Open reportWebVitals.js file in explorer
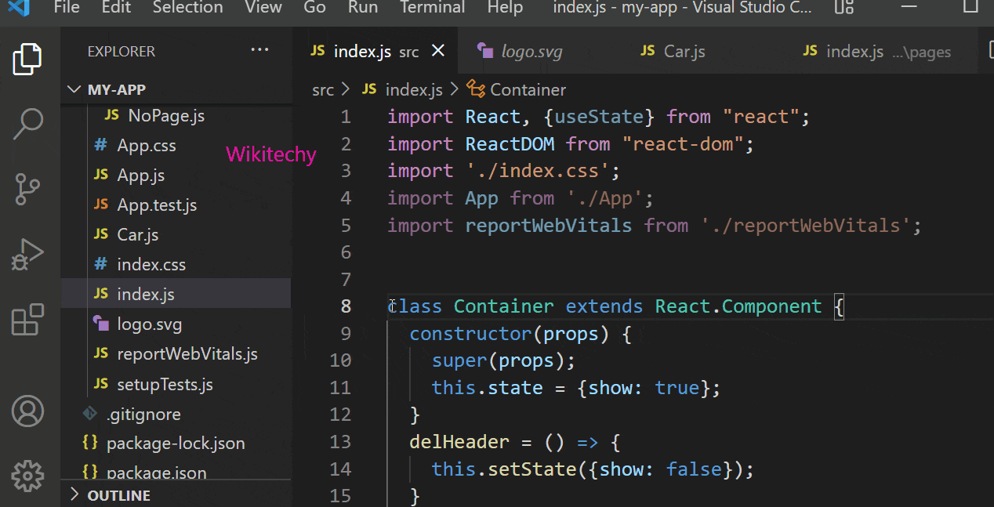The height and width of the screenshot is (507, 994). click(187, 354)
